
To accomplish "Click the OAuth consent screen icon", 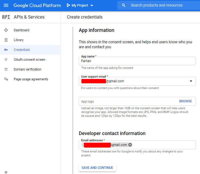I will (6, 59).
